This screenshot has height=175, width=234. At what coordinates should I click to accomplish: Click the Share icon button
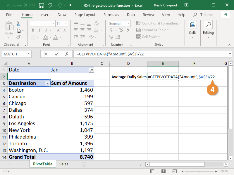[x=225, y=15]
